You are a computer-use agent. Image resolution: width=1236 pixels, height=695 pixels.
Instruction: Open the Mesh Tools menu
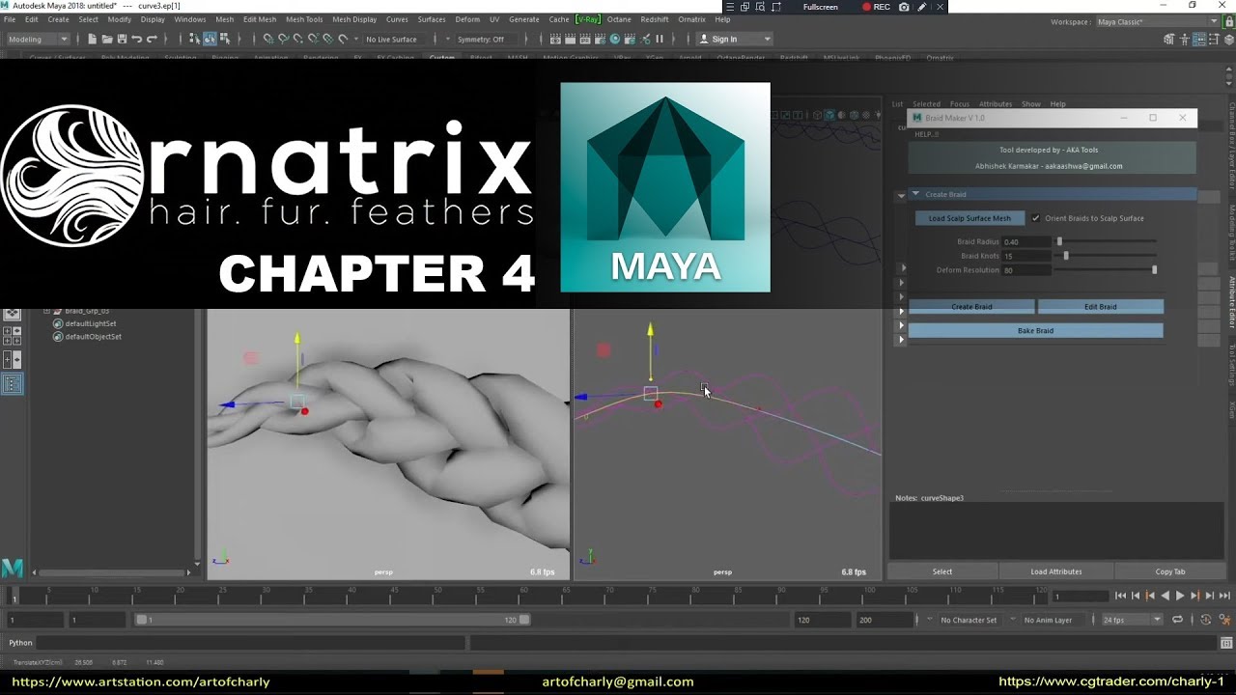[x=304, y=19]
